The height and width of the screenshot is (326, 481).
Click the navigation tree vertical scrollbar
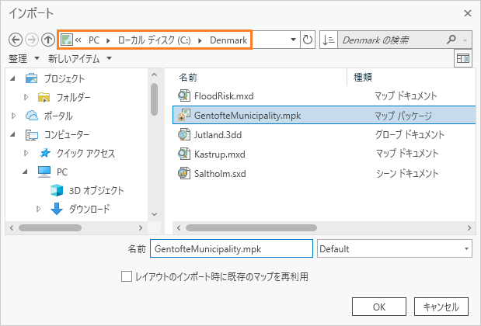[x=154, y=109]
